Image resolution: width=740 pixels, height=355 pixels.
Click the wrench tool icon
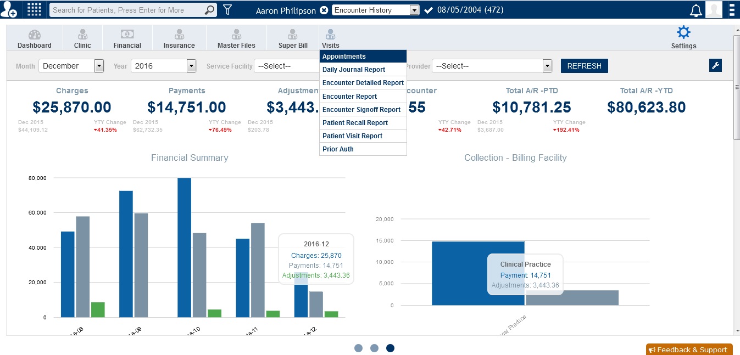click(x=715, y=65)
